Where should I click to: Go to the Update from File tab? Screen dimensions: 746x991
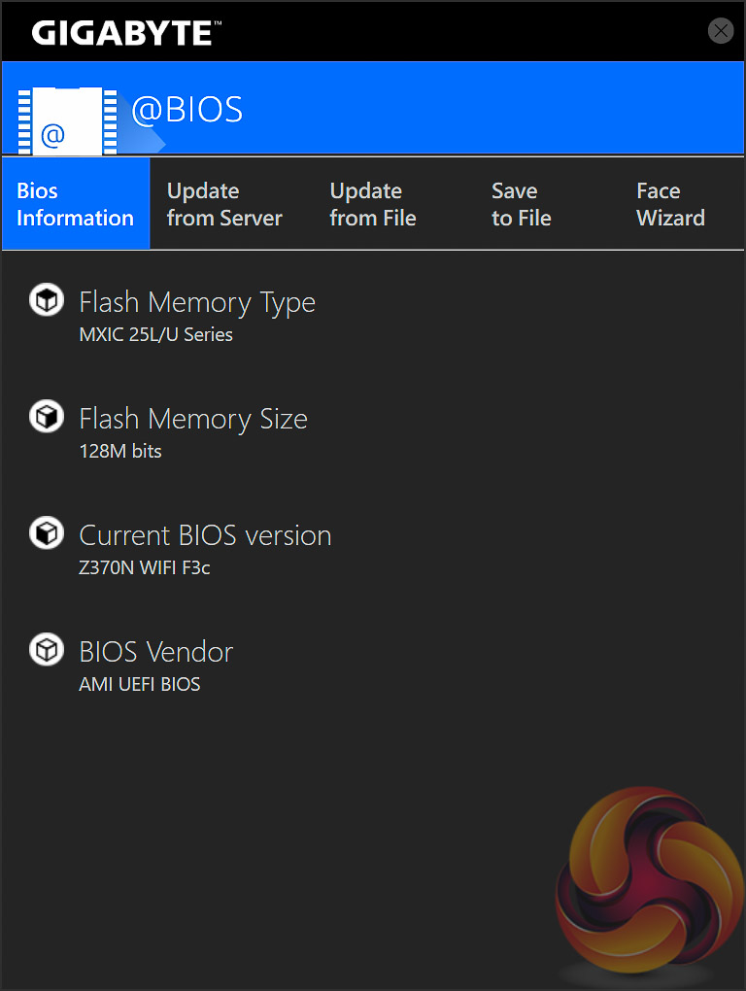tap(373, 204)
